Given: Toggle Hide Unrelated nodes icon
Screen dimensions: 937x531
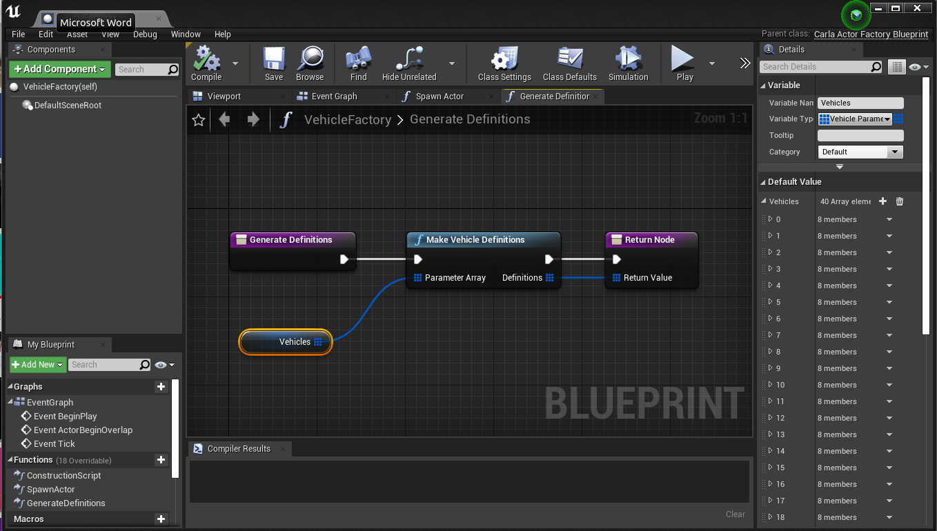Looking at the screenshot, I should click(x=409, y=61).
